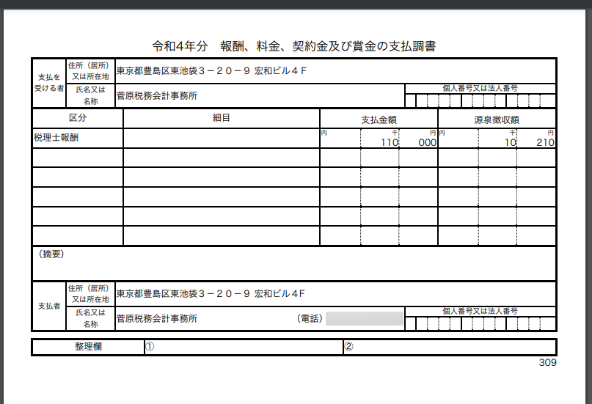Click the 000 yen value in payment amount

click(427, 143)
